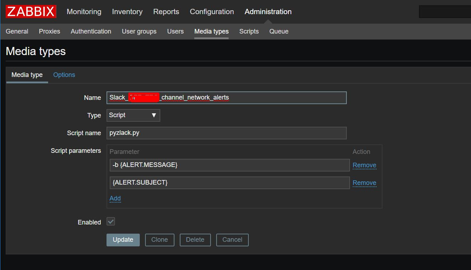471x270 pixels.
Task: Switch to the Options tab
Action: pyautogui.click(x=64, y=75)
